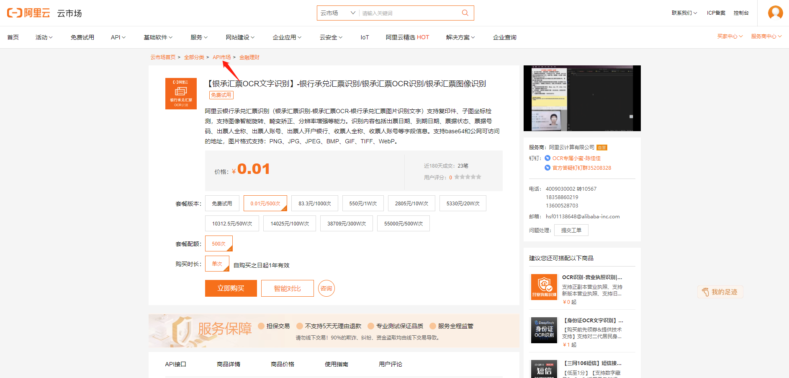Open the 控制台 link
Viewport: 789px width, 378px height.
(x=741, y=13)
